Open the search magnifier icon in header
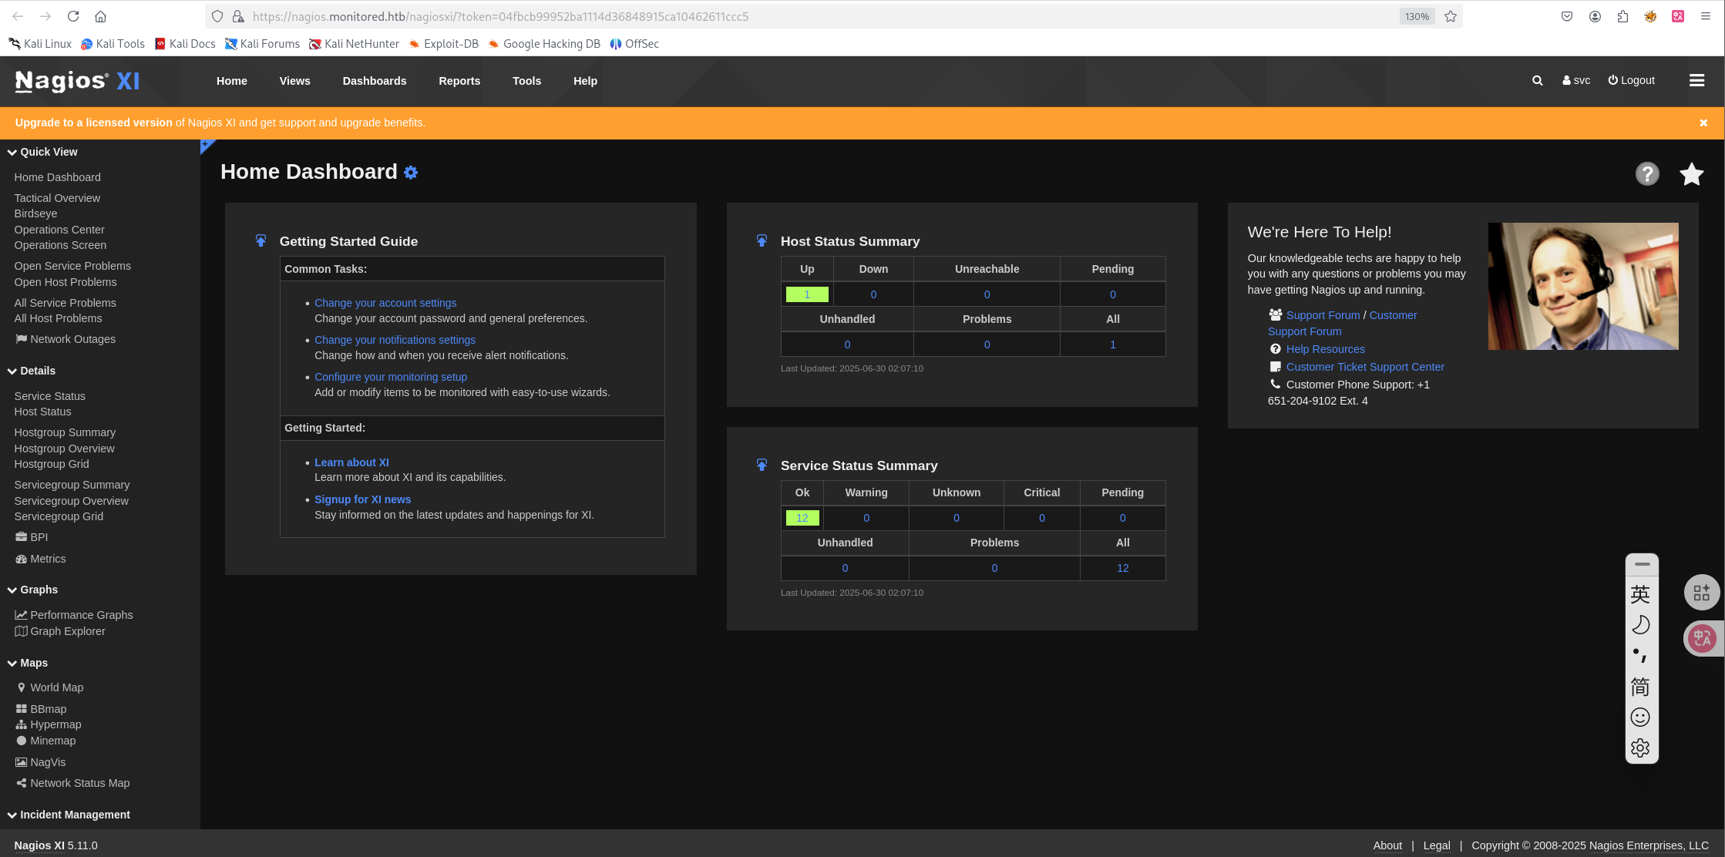This screenshot has width=1725, height=857. tap(1537, 80)
